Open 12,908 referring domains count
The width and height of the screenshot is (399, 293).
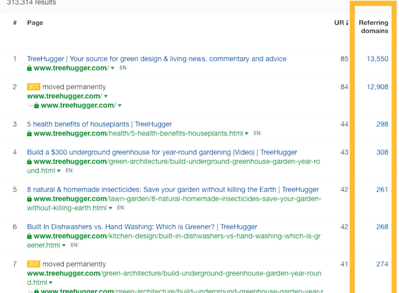377,87
